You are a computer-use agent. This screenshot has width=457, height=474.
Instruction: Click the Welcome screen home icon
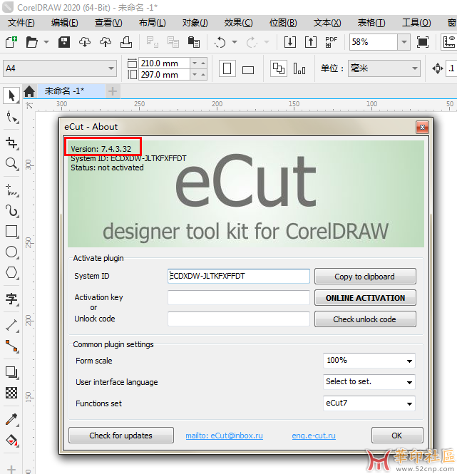click(x=29, y=91)
